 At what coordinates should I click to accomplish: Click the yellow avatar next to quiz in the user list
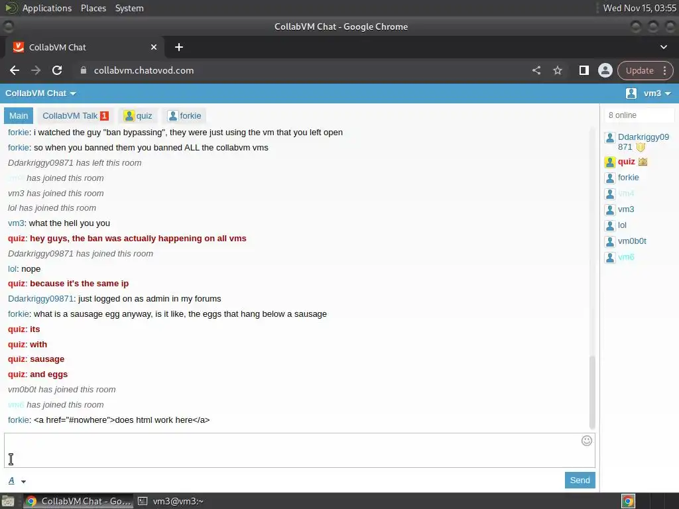[610, 162]
